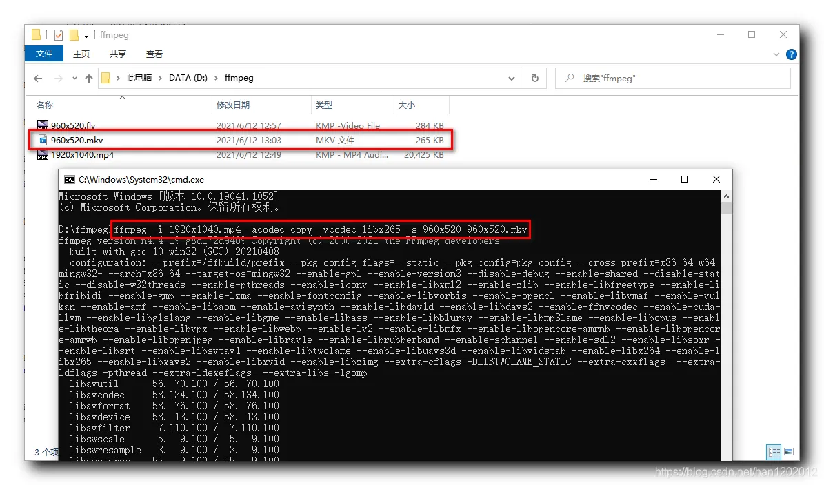Switch to the 主页 ribbon tab
The image size is (824, 485).
coord(81,54)
